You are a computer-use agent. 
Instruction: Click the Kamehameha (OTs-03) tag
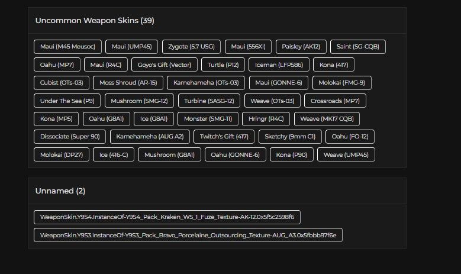[x=206, y=83]
